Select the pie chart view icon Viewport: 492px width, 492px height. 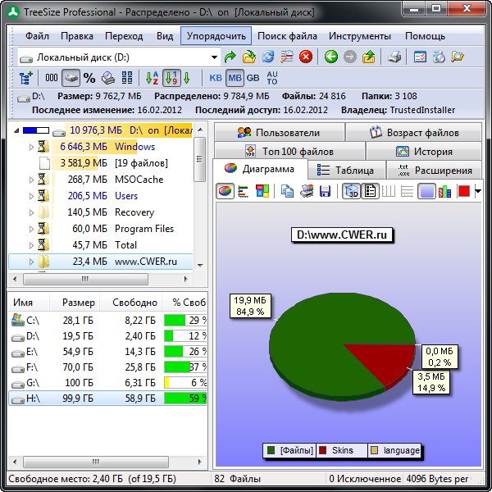[225, 191]
